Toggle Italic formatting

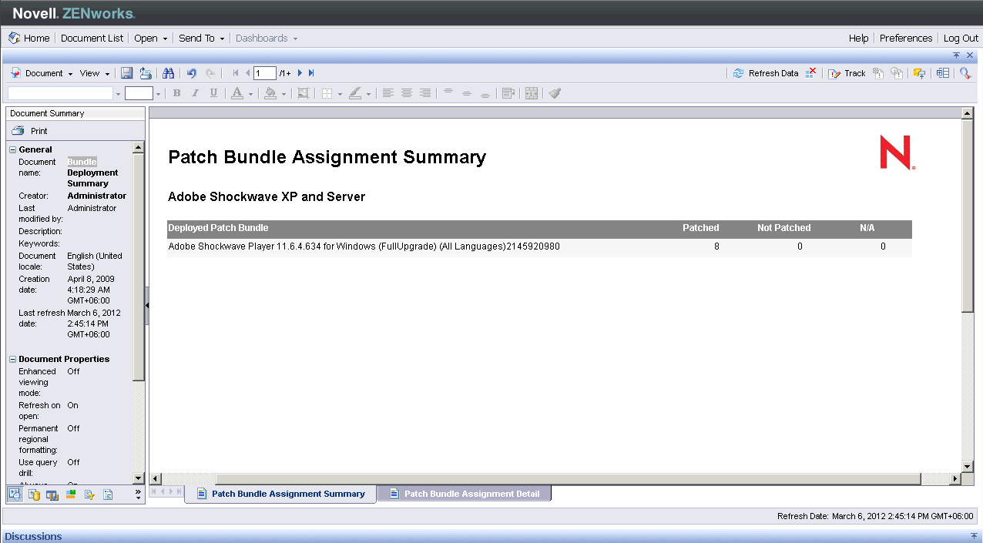coord(195,93)
